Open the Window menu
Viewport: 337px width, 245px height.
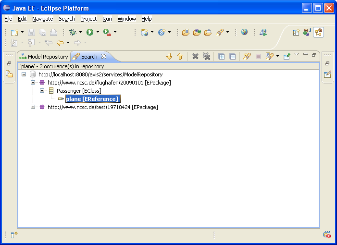click(126, 19)
